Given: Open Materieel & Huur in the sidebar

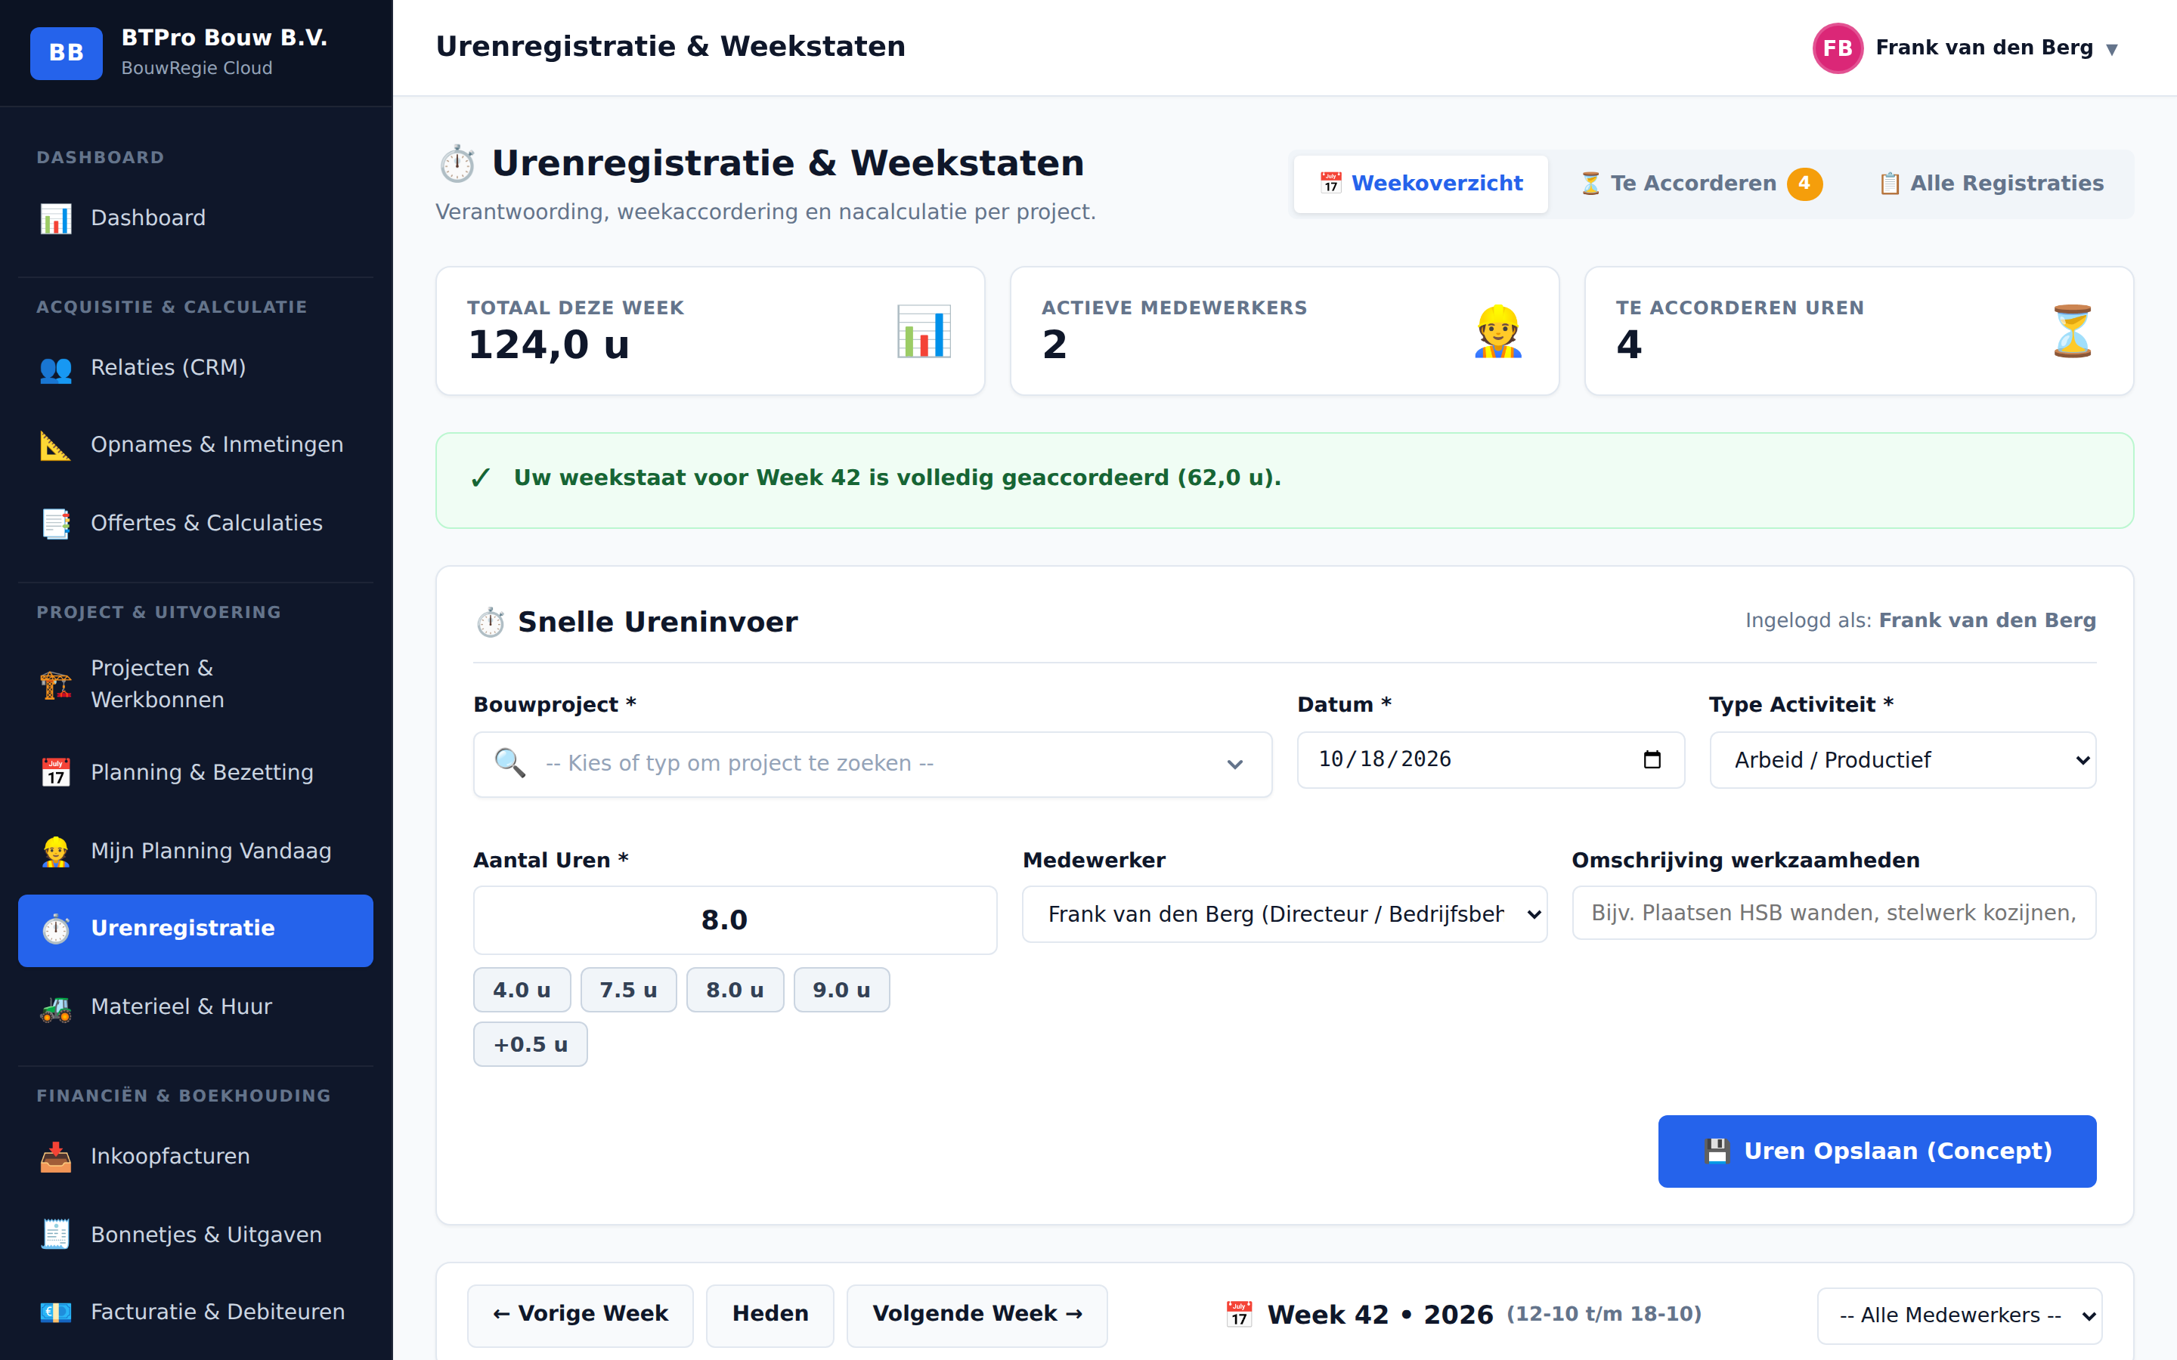Looking at the screenshot, I should [x=195, y=1006].
